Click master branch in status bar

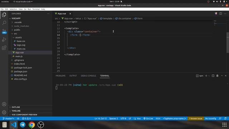(9, 119)
